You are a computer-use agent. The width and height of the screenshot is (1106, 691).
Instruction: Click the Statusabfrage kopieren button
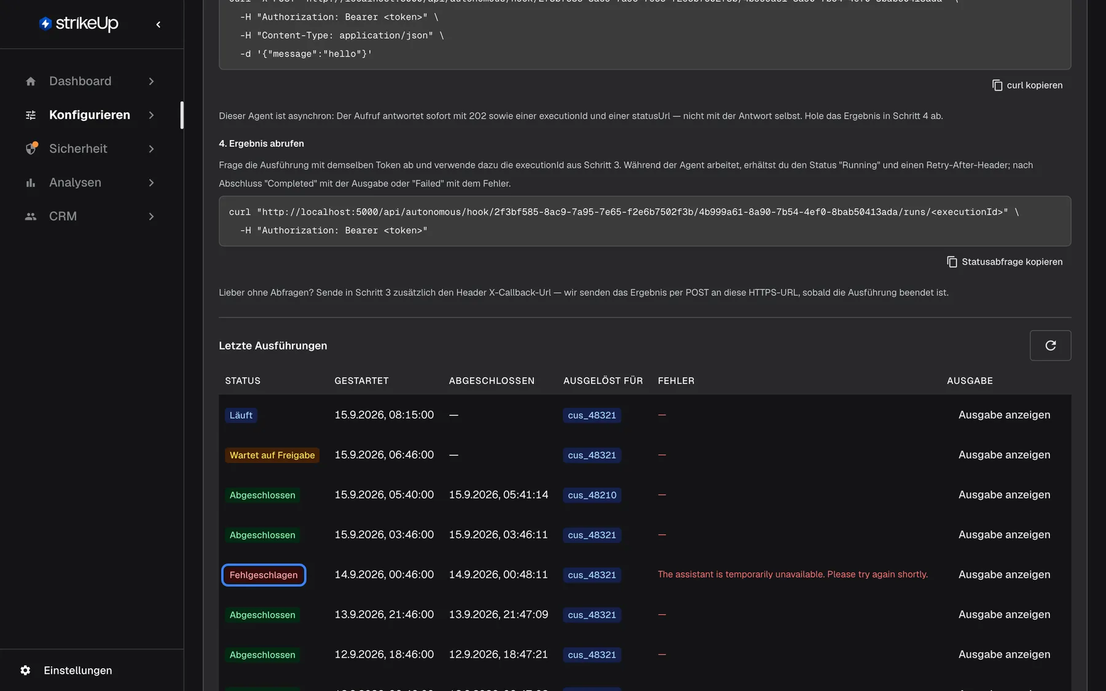click(1005, 262)
